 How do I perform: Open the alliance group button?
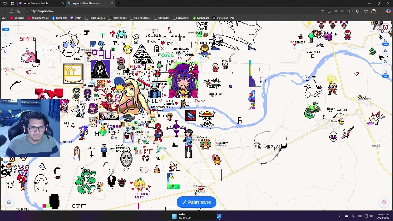pyautogui.click(x=385, y=51)
